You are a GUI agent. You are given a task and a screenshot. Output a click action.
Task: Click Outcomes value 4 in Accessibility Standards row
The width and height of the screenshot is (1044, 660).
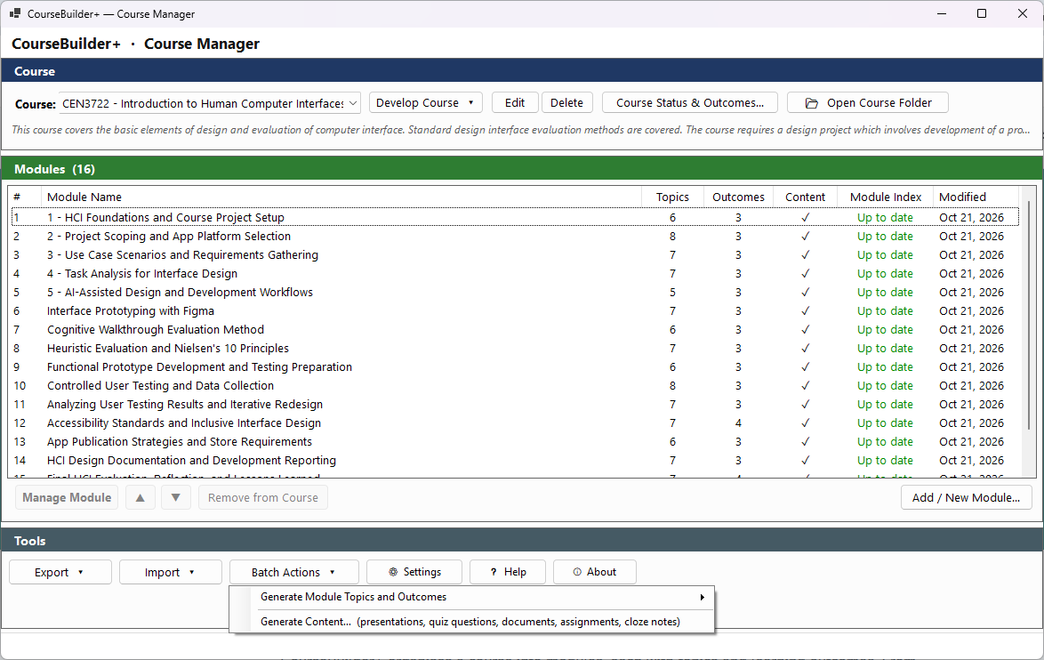coord(738,423)
